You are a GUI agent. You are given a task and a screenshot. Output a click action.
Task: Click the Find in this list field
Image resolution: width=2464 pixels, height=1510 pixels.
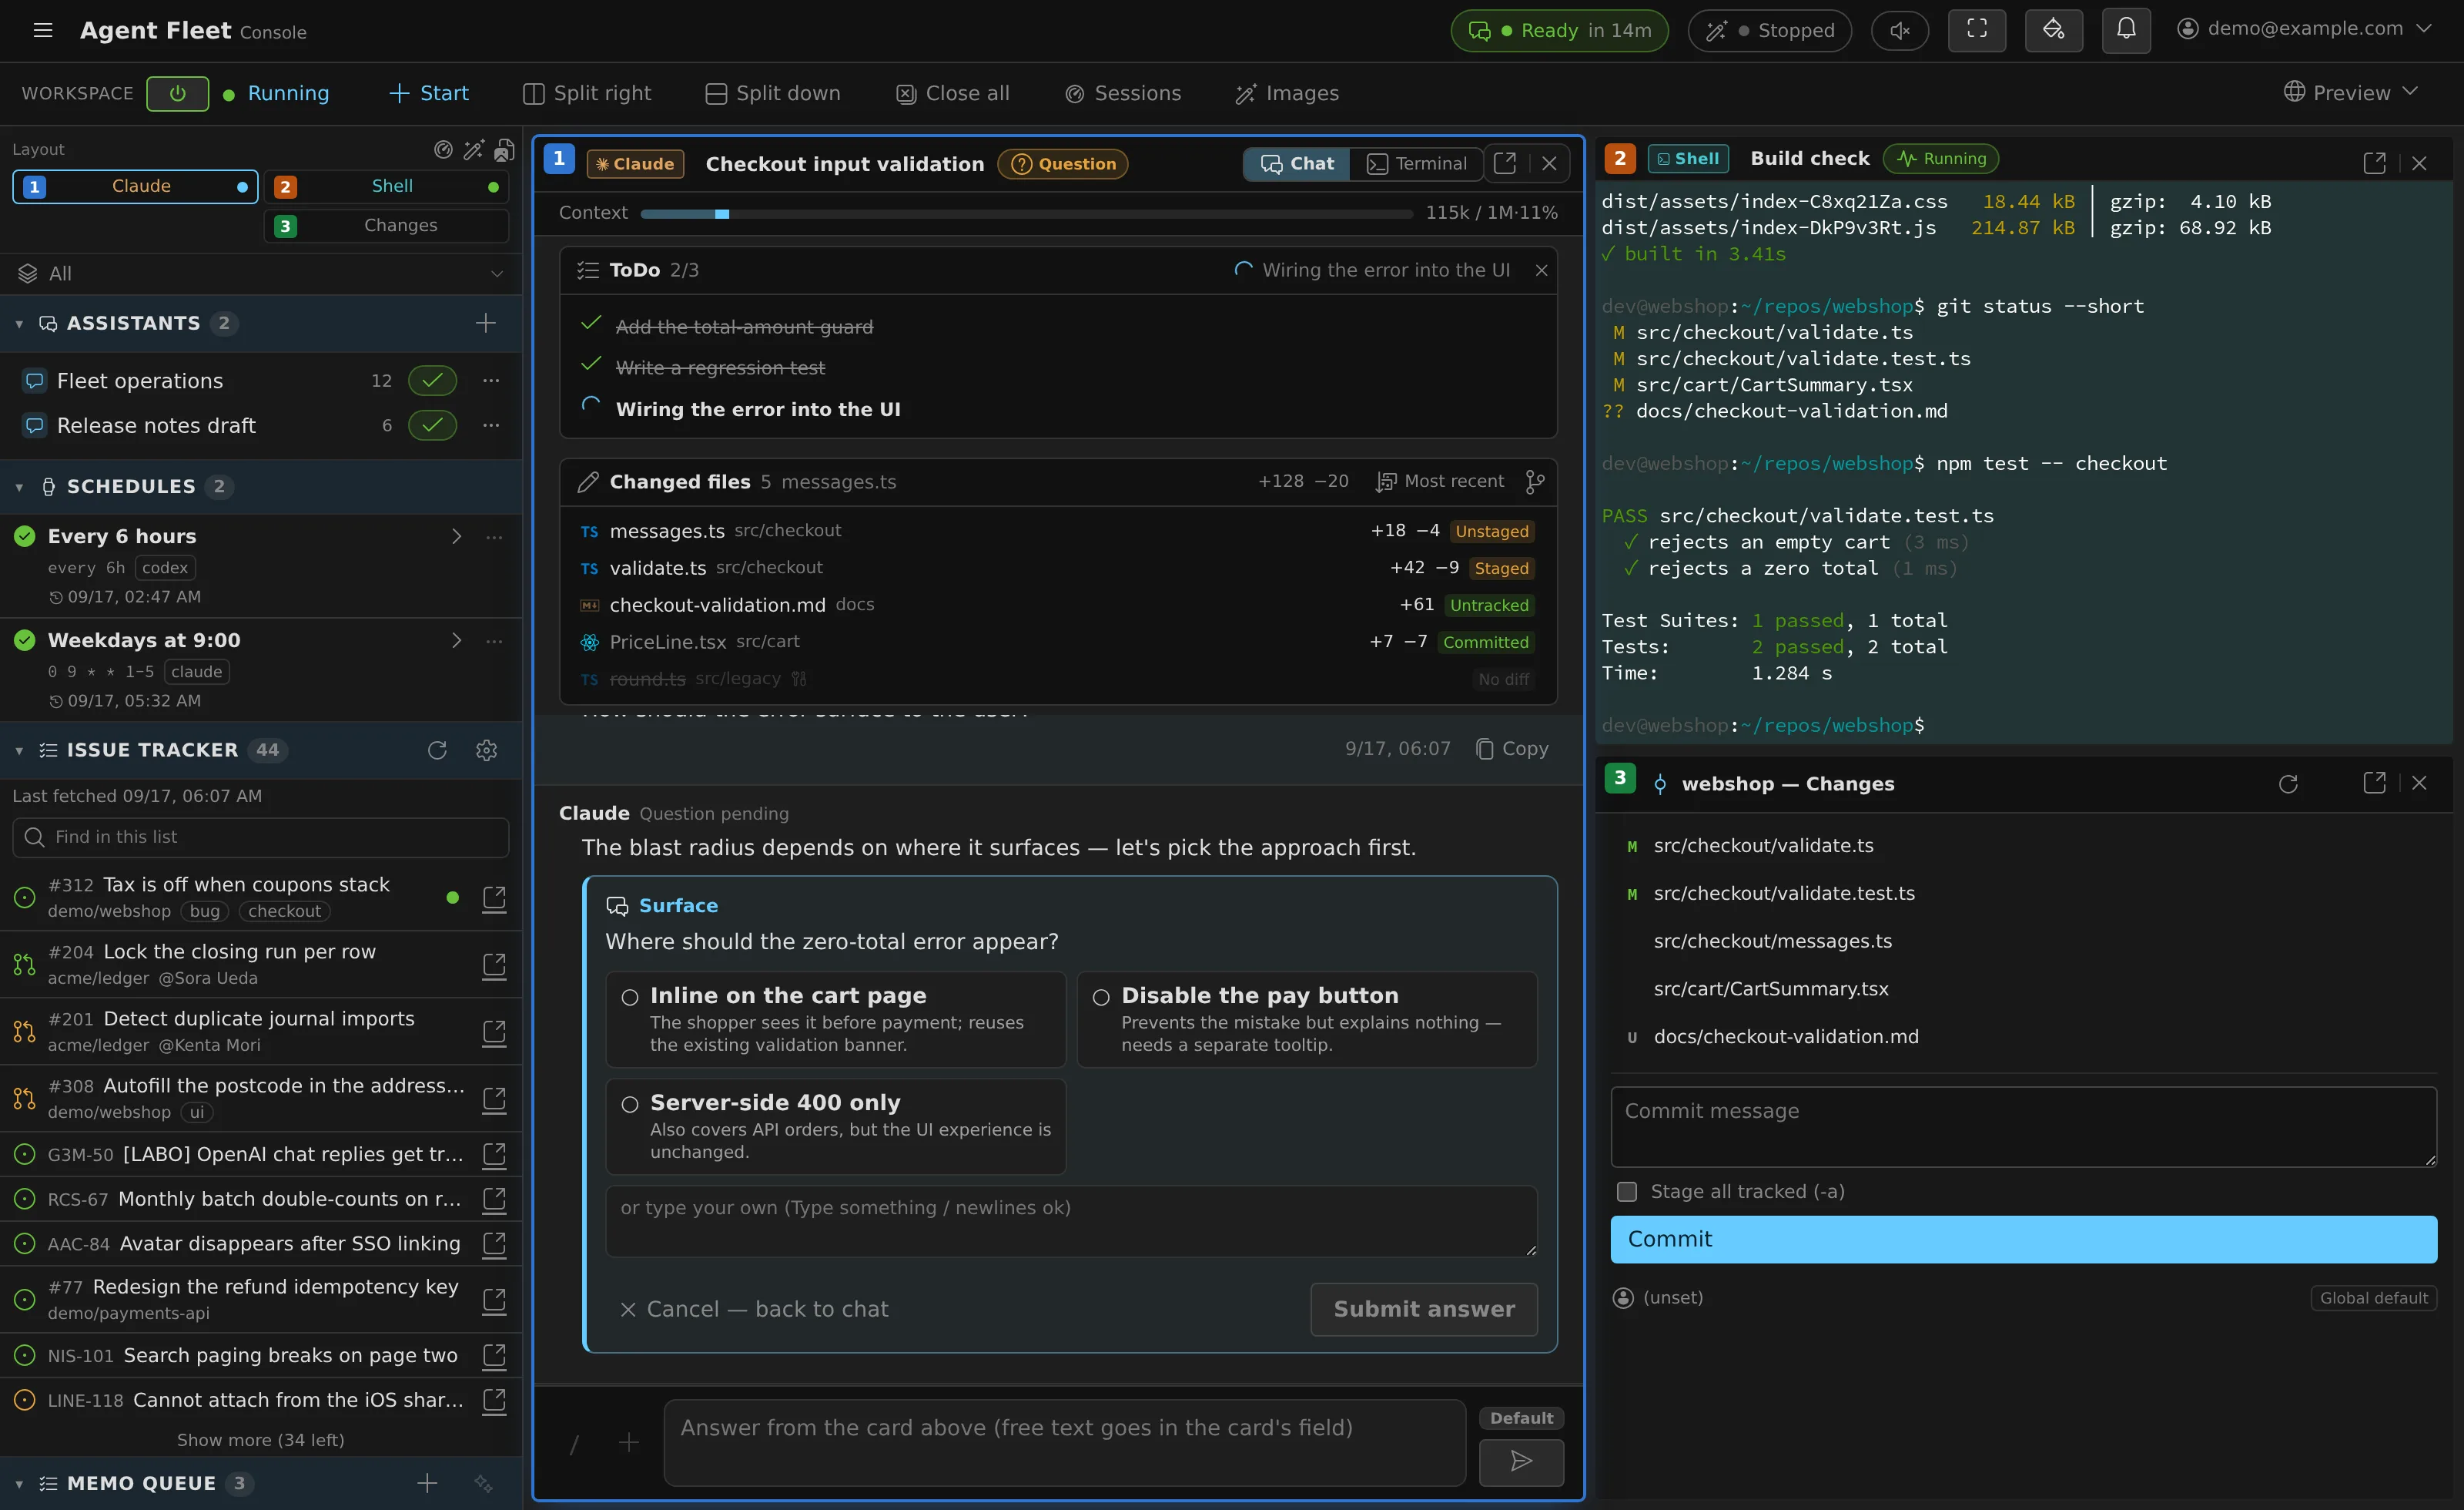(x=261, y=837)
